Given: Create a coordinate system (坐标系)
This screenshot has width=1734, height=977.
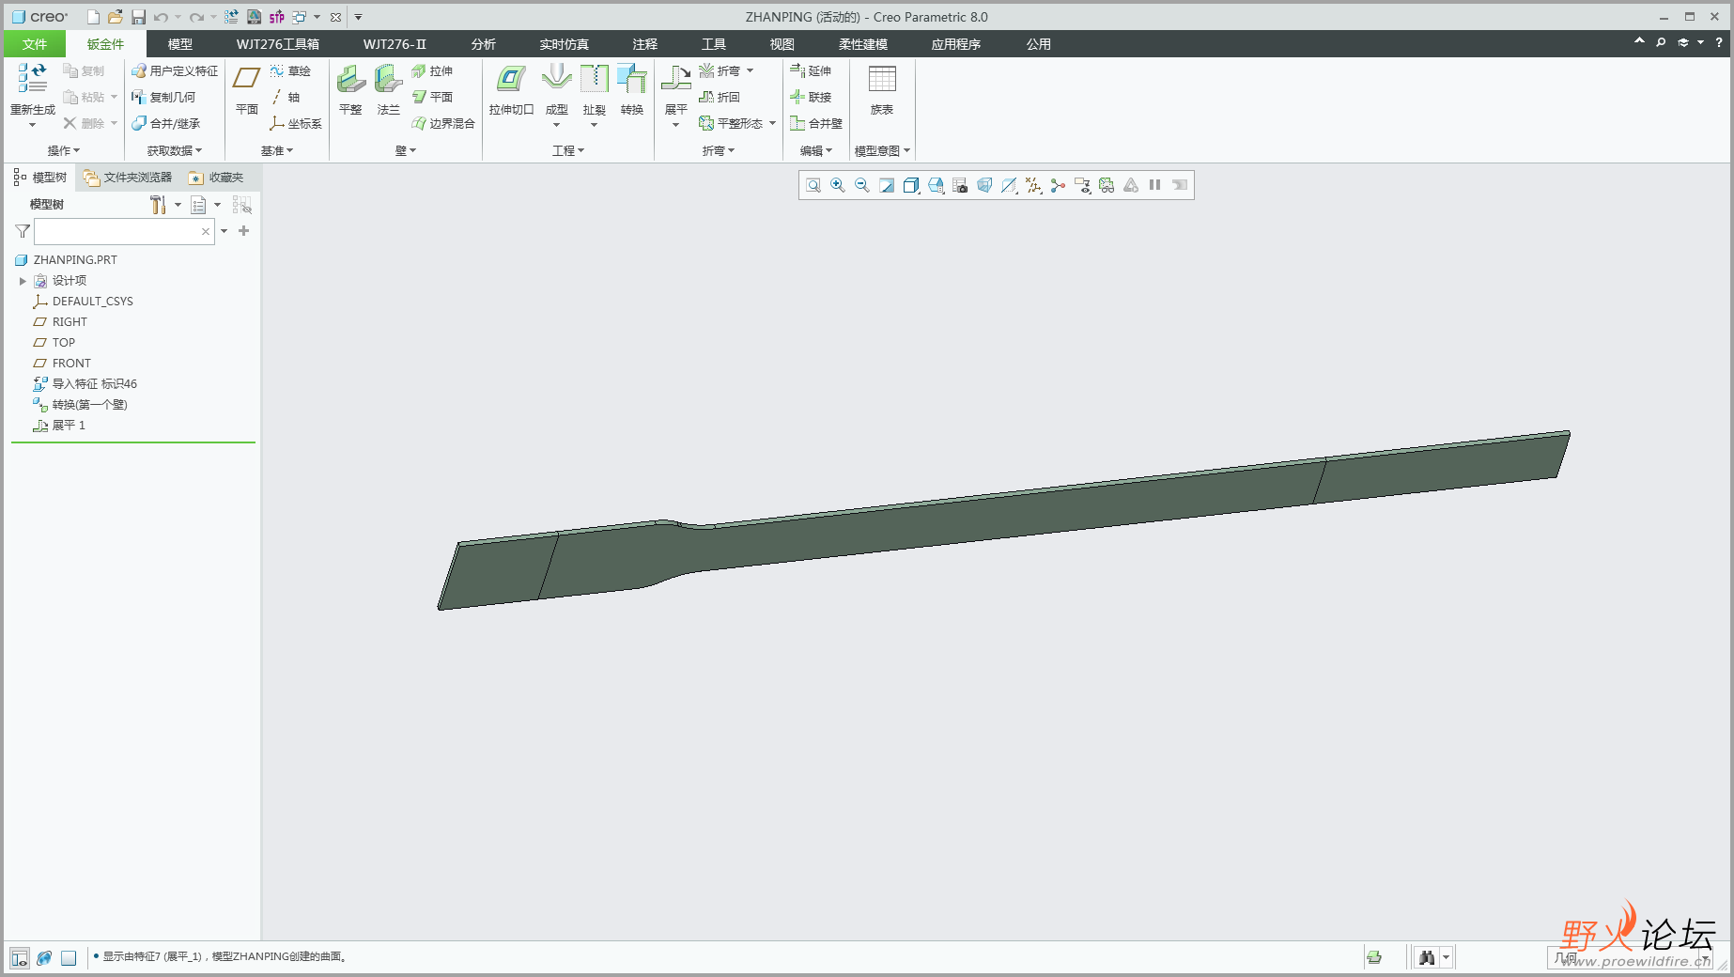Looking at the screenshot, I should [296, 124].
